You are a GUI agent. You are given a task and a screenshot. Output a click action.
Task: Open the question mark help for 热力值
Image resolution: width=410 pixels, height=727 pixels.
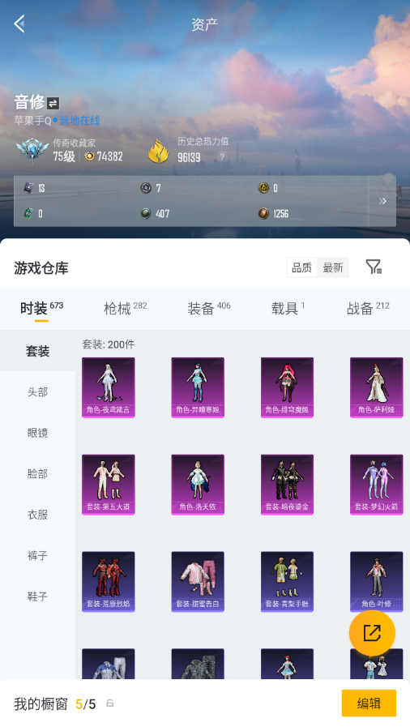(x=222, y=157)
